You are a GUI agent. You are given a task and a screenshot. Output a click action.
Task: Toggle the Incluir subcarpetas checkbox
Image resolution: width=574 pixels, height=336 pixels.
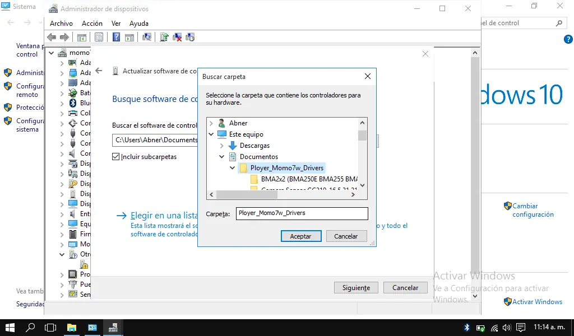click(115, 156)
